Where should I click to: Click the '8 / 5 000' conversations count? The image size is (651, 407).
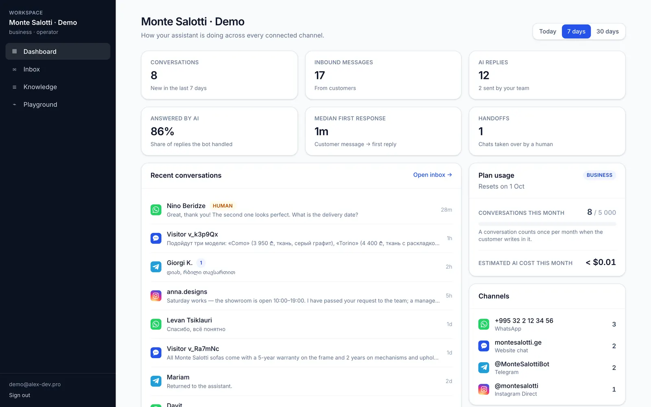point(601,212)
